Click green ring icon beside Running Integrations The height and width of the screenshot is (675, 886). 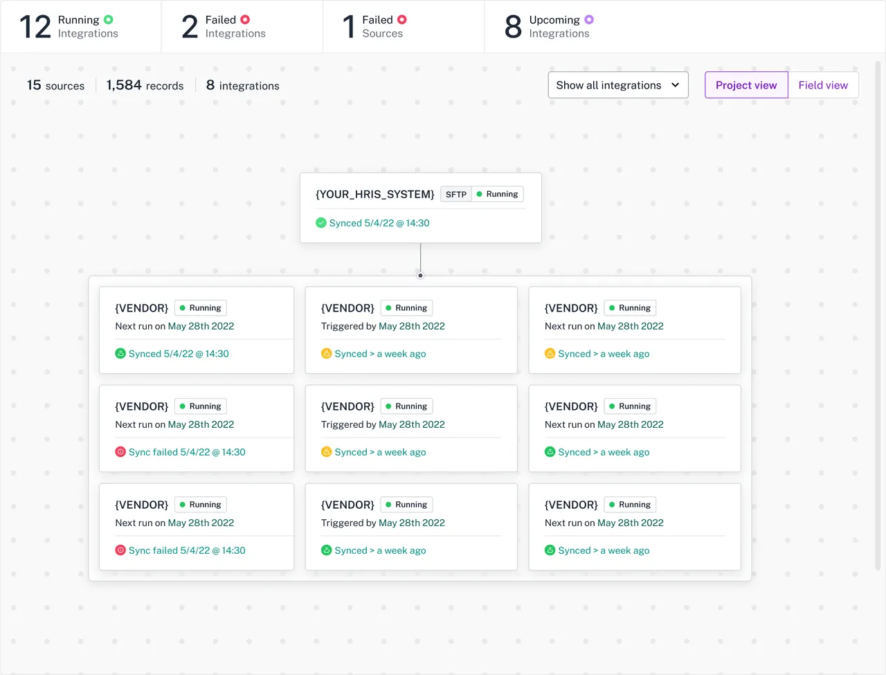tap(108, 20)
